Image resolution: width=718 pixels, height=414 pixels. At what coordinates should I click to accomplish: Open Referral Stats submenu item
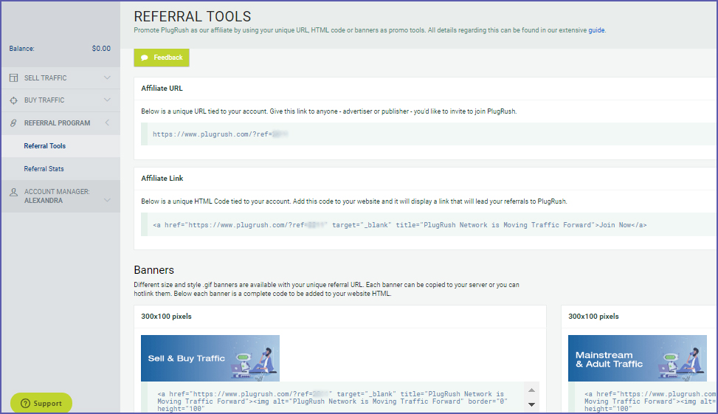[61, 169]
